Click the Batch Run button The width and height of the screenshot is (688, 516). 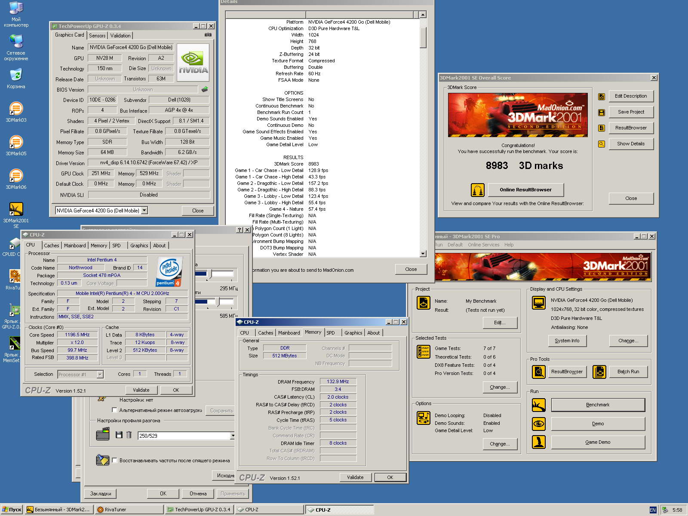pos(628,372)
